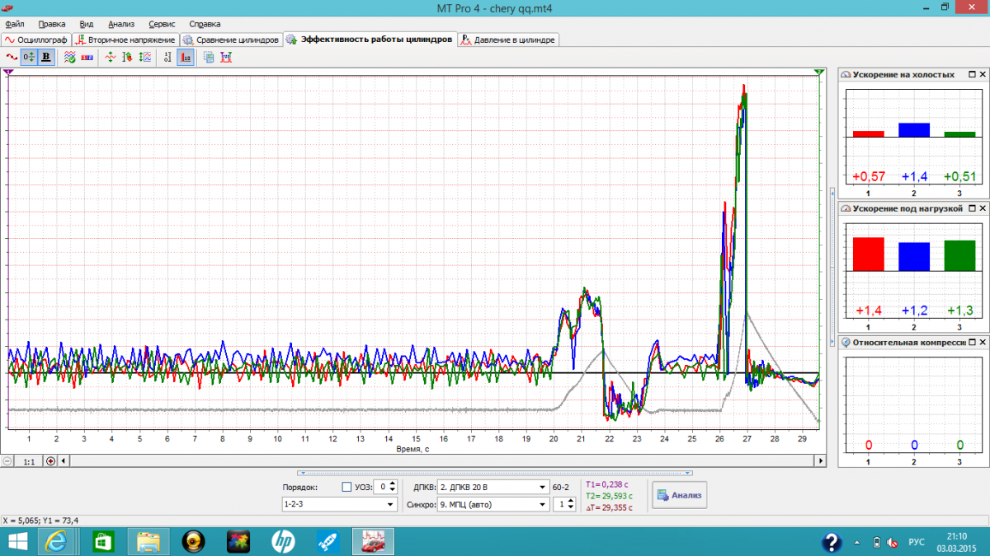Click the zoom-in plus icon below chart
This screenshot has width=990, height=556.
pyautogui.click(x=50, y=461)
